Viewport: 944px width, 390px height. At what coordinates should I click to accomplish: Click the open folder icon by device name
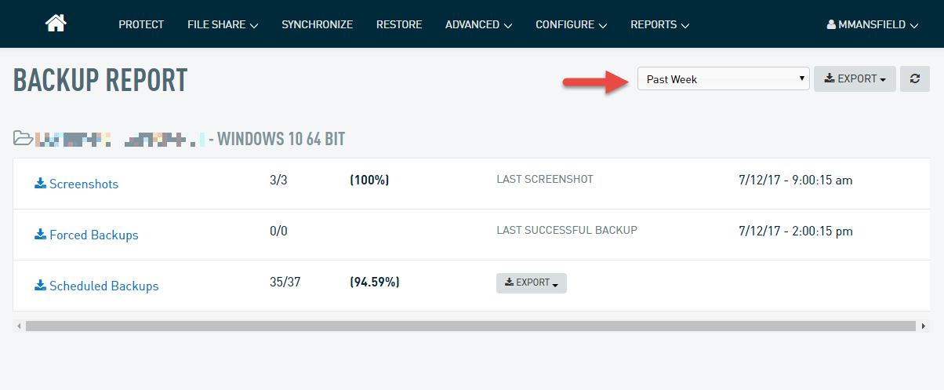point(23,139)
